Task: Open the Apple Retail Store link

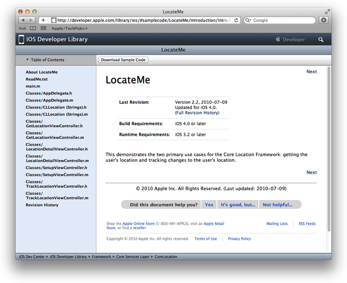Action: (214, 224)
